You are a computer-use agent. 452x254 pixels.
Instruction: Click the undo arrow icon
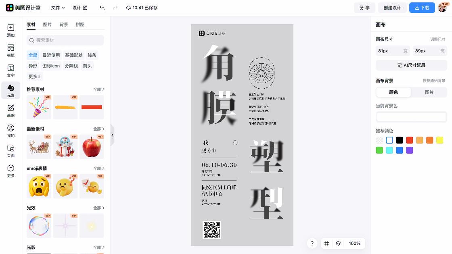(x=102, y=8)
